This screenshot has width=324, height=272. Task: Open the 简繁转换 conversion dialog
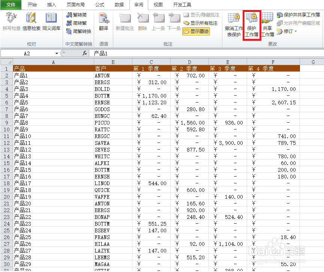(78, 31)
